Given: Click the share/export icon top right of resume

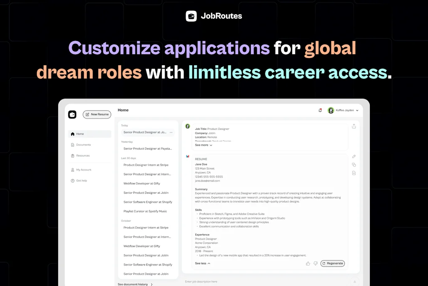Looking at the screenshot, I should [354, 125].
